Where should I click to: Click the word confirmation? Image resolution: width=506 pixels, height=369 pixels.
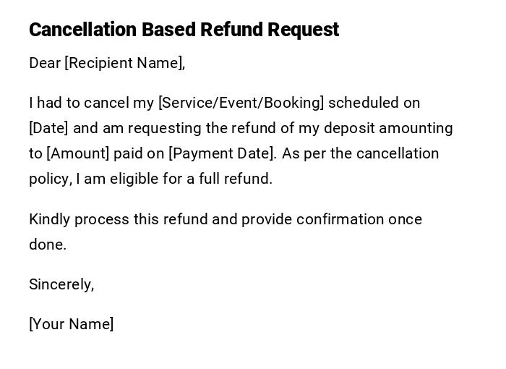pos(340,219)
